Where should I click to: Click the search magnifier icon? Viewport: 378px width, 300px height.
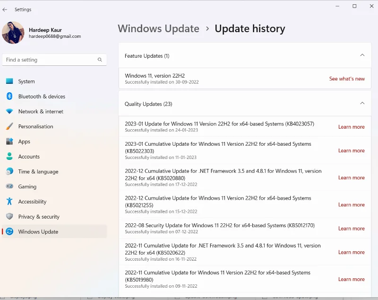click(100, 60)
